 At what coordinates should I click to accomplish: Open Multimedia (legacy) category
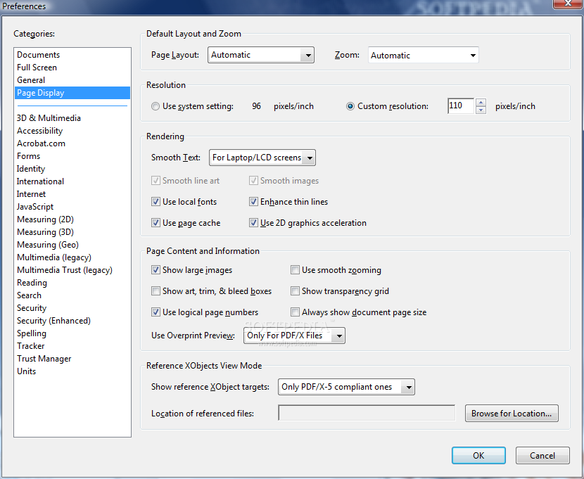pos(54,257)
